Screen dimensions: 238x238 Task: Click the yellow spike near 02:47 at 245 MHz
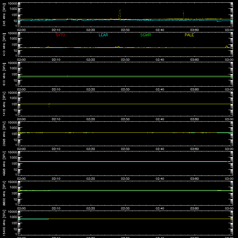tap(183, 15)
